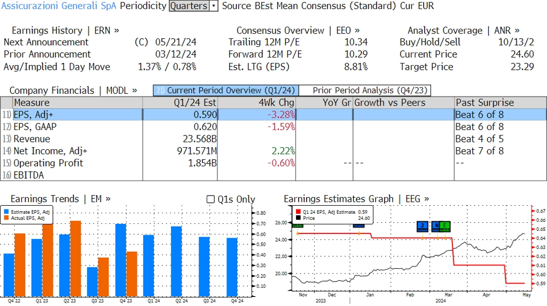Viewport: 547px width, 306px height.
Task: Click red Q1 24 EPS Adj Estimate legend swatch
Action: pos(298,212)
